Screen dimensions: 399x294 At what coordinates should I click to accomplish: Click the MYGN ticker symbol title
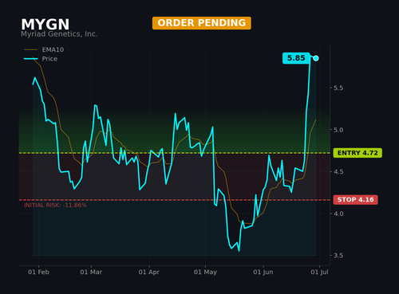[x=45, y=25]
